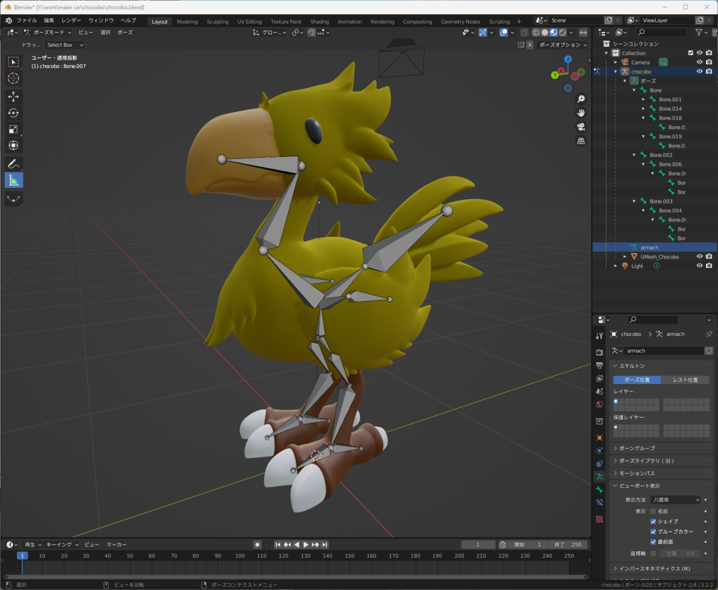Open the ポーズモード mode dropdown
The image size is (718, 590).
coord(48,32)
